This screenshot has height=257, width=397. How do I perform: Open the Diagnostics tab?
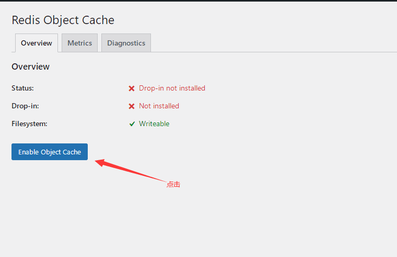pos(126,43)
